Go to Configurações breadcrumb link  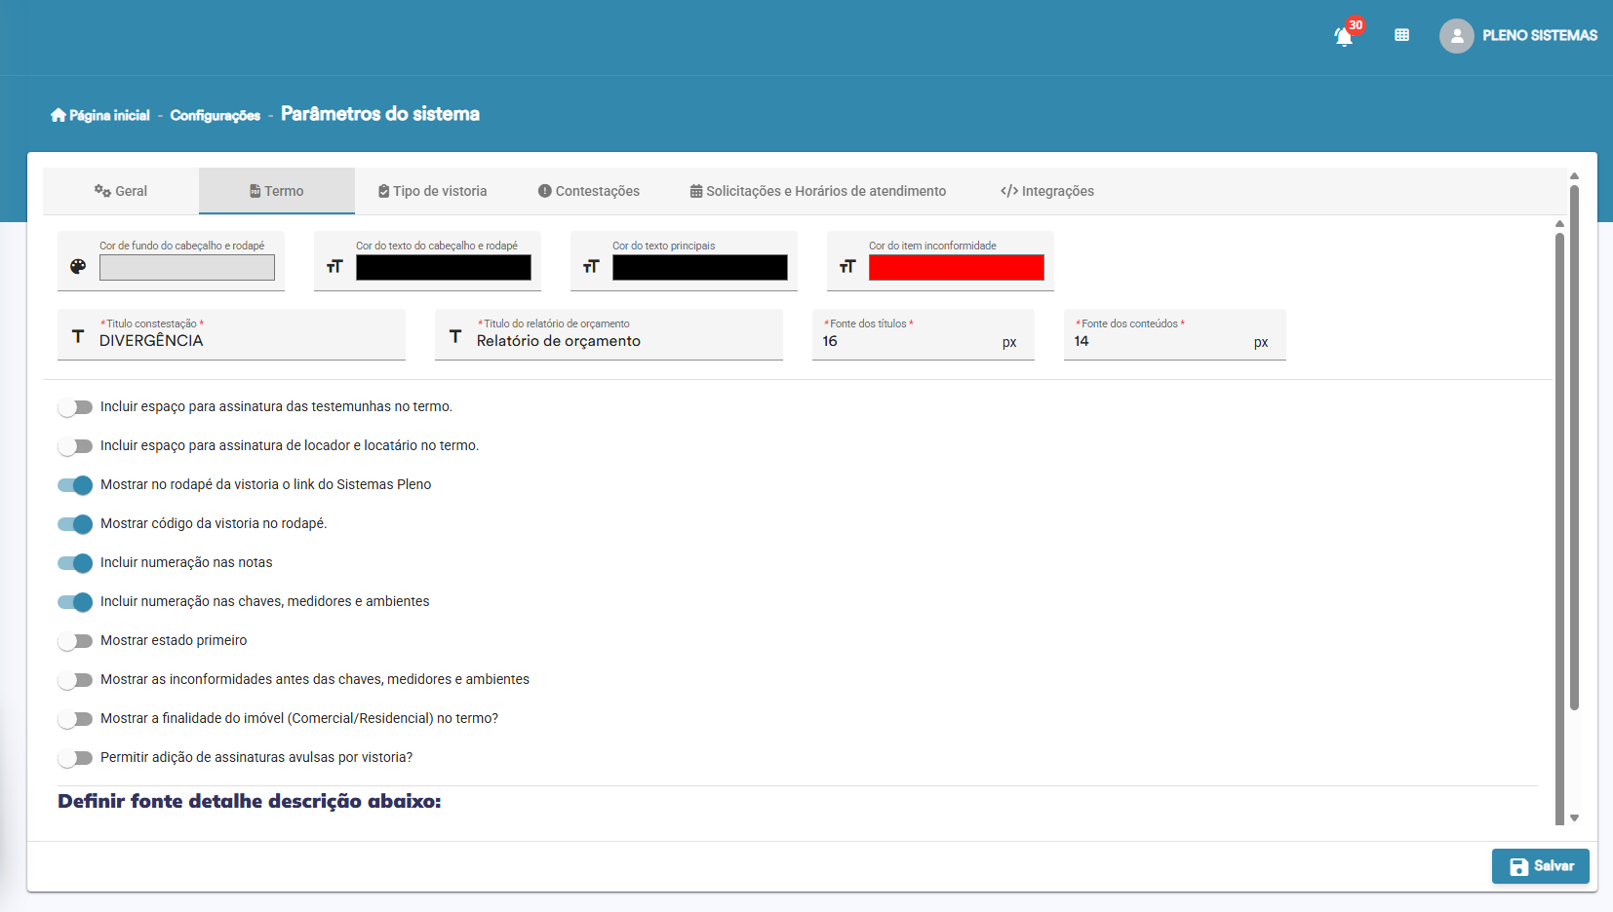click(216, 116)
